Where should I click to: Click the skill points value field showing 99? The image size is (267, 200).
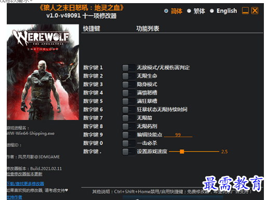pos(178,135)
